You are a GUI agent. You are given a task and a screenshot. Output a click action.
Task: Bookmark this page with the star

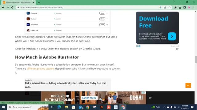(x=170, y=7)
